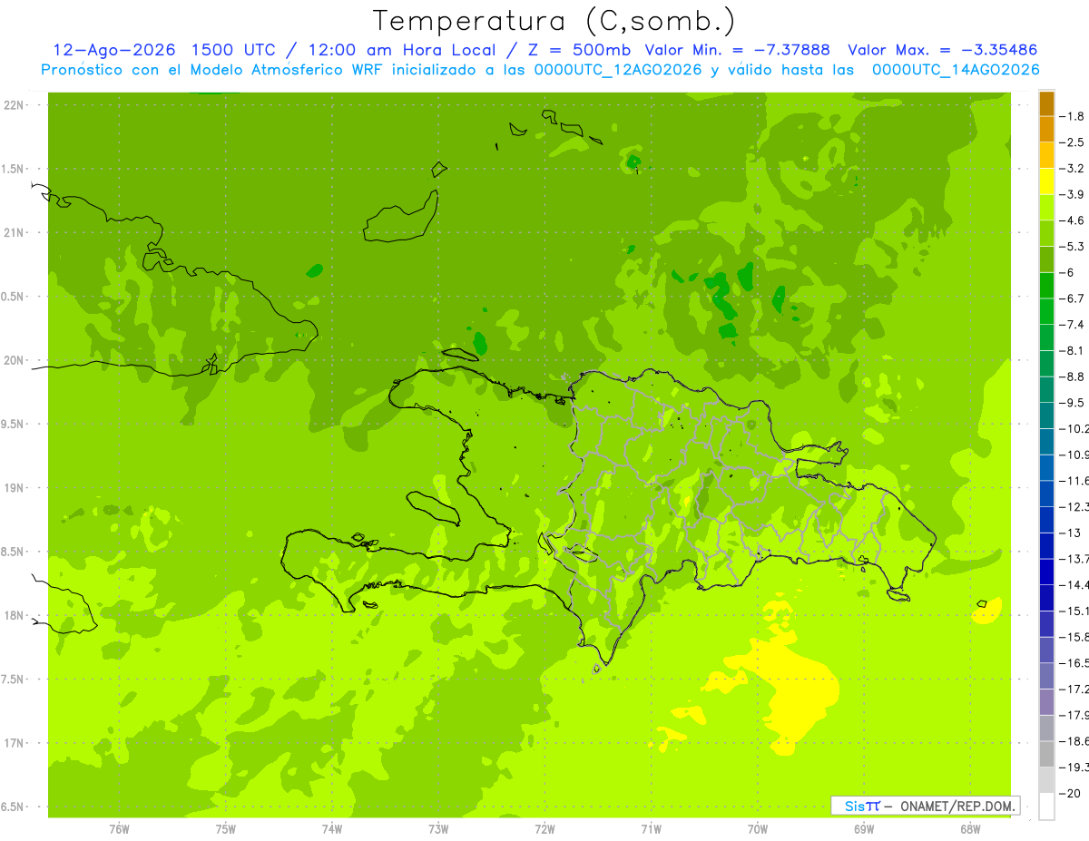Click the '-2.5' colorbar label
Viewport: 1089px width, 841px height.
click(1073, 142)
